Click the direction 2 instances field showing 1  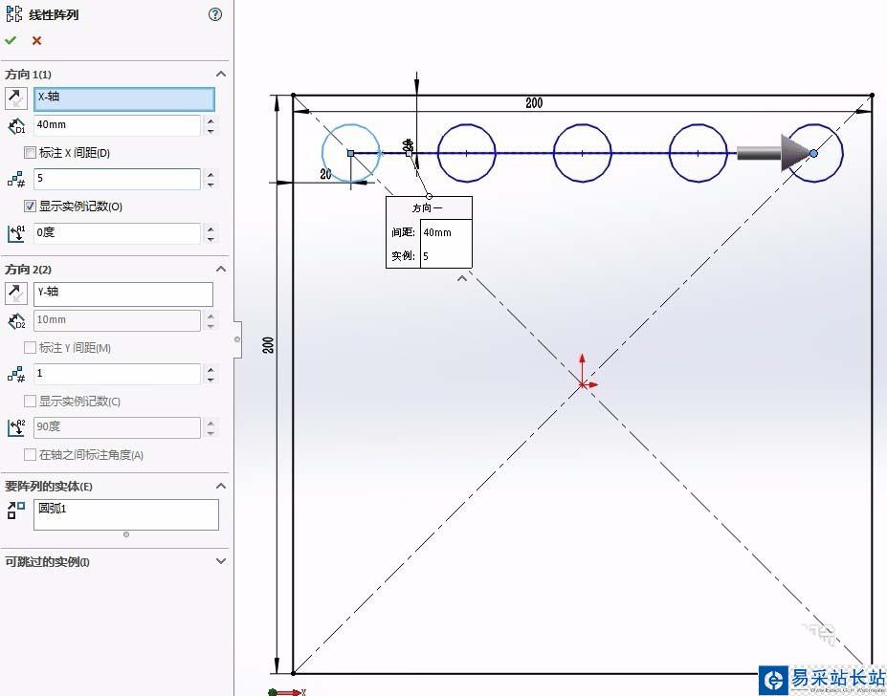tap(117, 374)
